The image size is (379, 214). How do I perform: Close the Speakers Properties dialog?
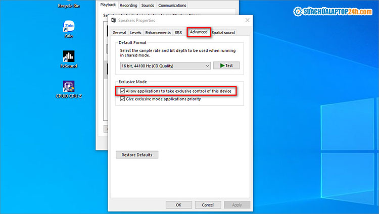[247, 20]
